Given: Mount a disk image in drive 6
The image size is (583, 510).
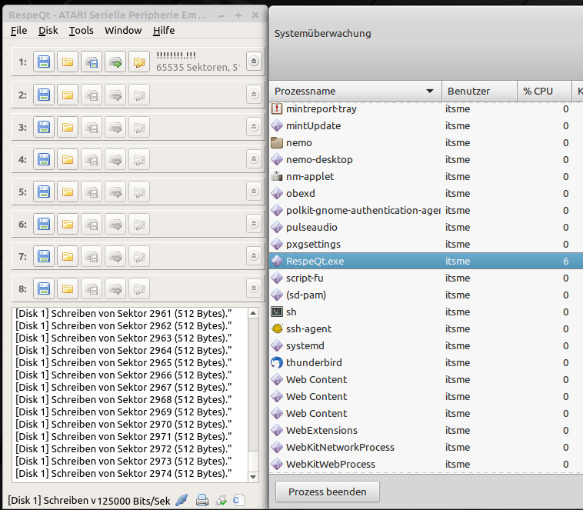Looking at the screenshot, I should 44,225.
